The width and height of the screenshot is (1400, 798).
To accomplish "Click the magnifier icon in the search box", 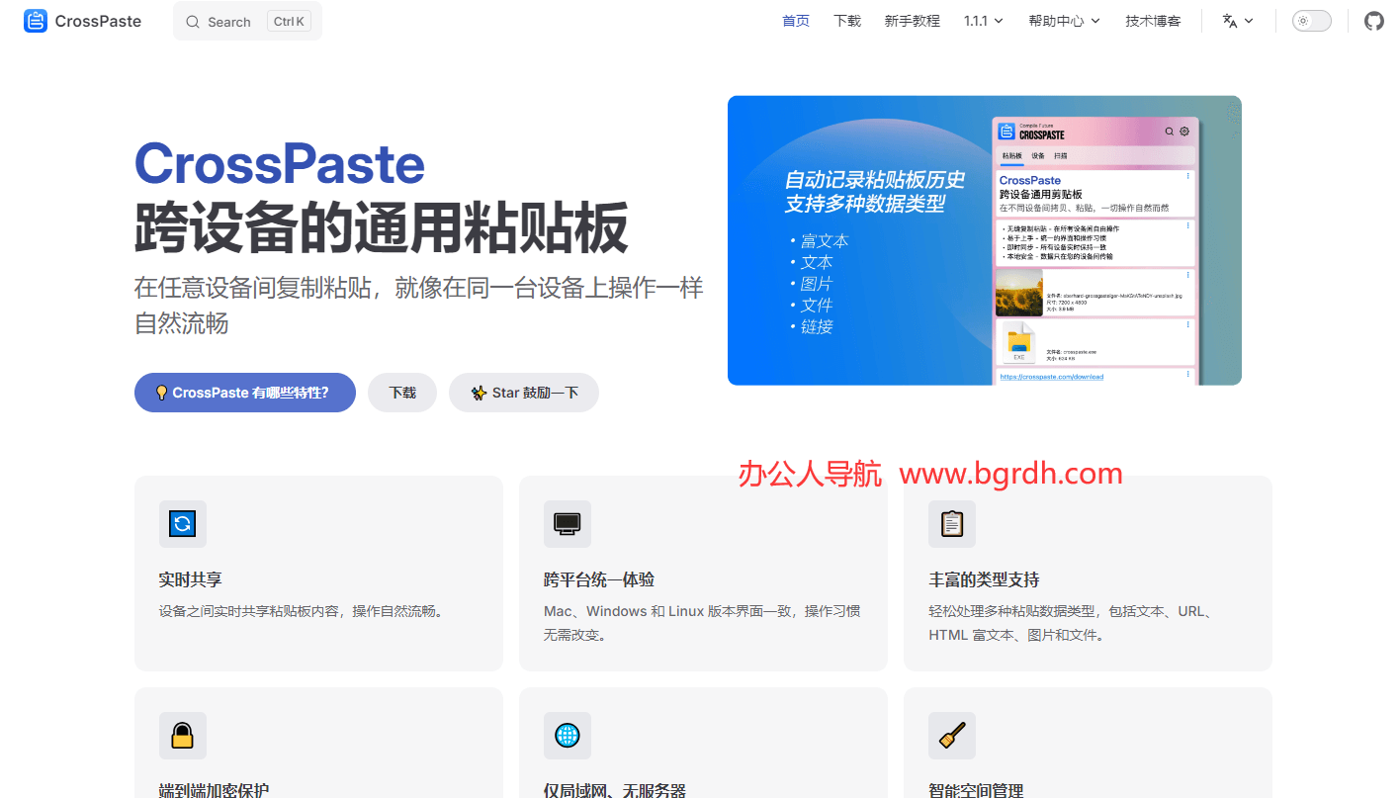I will (x=194, y=21).
